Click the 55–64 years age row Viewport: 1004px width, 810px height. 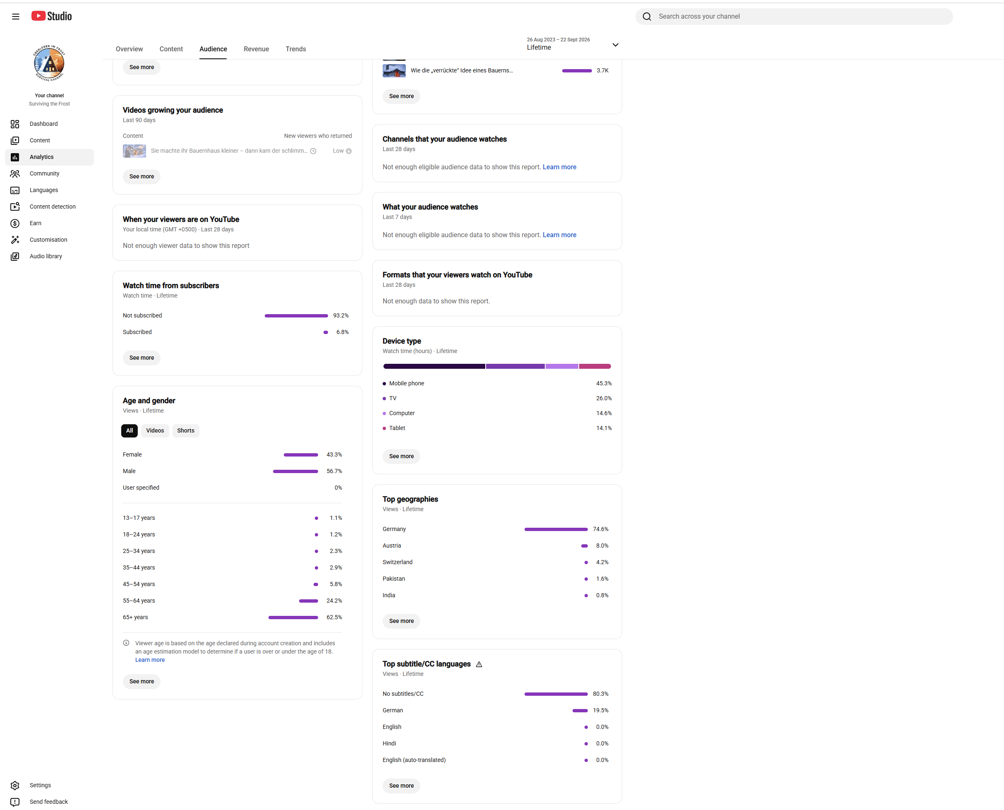232,601
